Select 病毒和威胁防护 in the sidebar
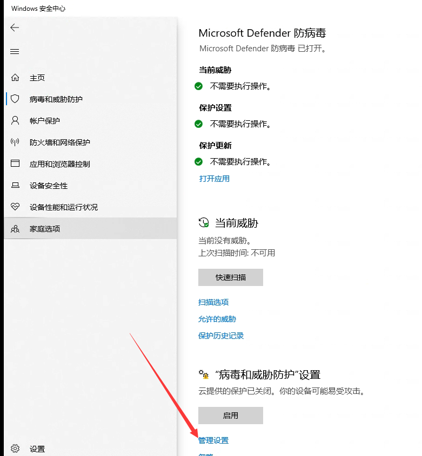This screenshot has width=422, height=456. click(x=91, y=99)
